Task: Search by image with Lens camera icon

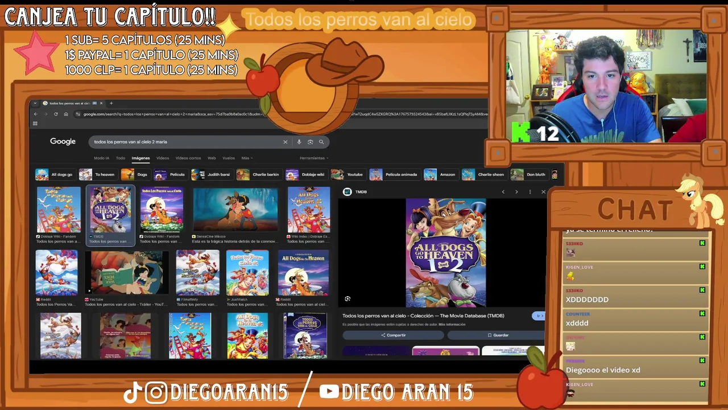Action: point(310,142)
